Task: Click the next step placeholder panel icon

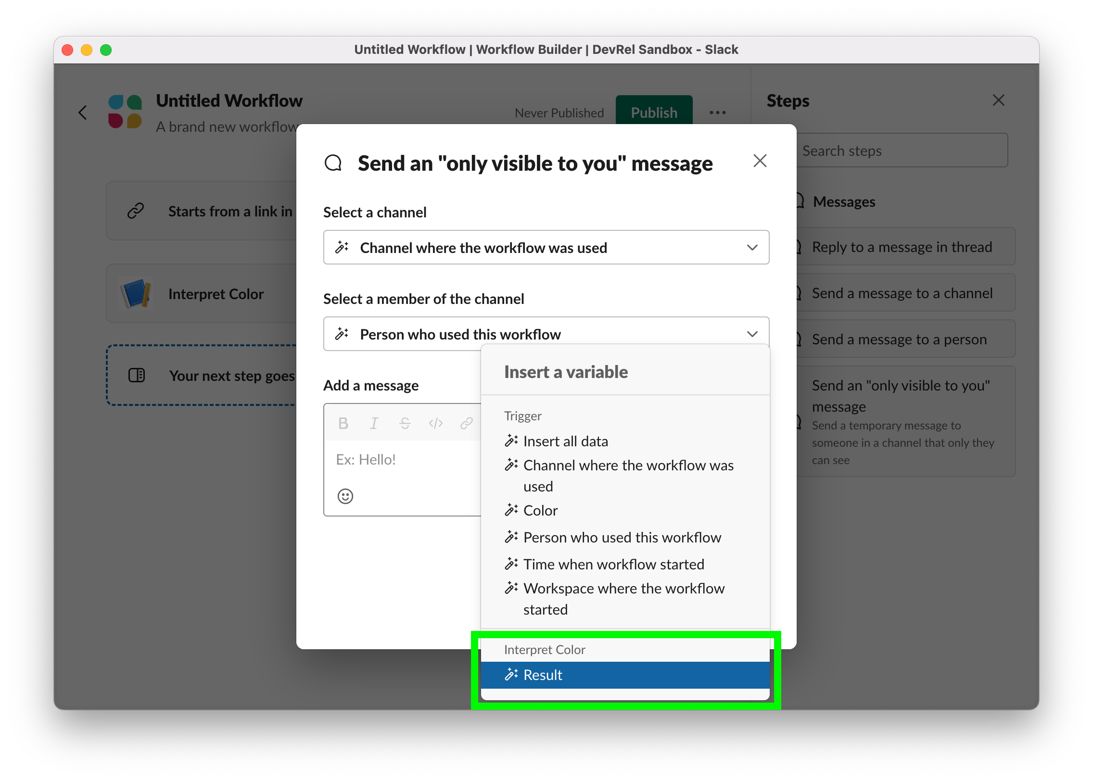Action: coord(137,375)
